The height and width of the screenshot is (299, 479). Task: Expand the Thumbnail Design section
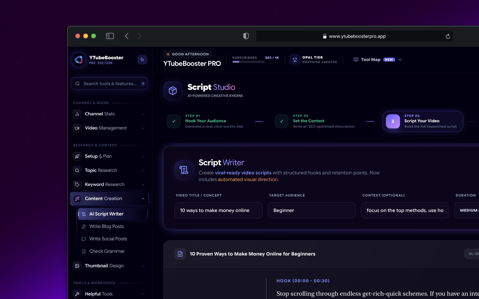(143, 266)
